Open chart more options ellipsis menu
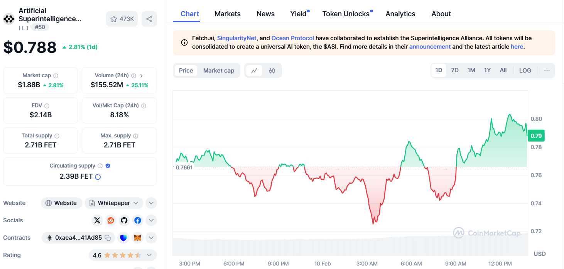The width and height of the screenshot is (564, 269). [x=547, y=71]
